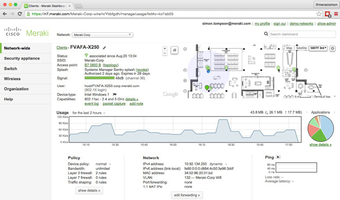This screenshot has height=200, width=340.
Task: Open the Network-wide sidebar menu
Action: coord(26,48)
